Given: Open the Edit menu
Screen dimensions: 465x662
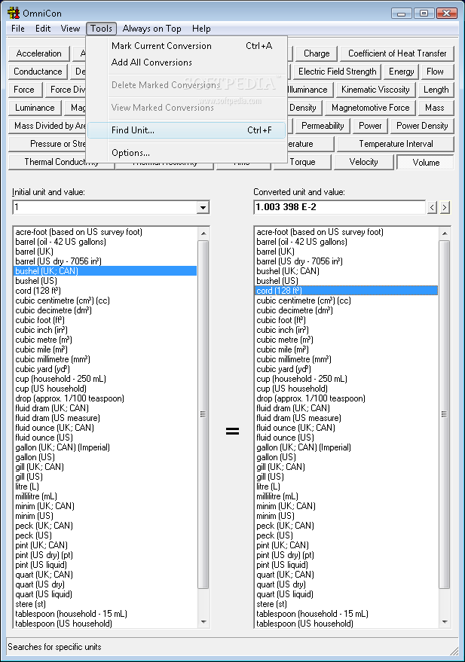Looking at the screenshot, I should [x=43, y=29].
